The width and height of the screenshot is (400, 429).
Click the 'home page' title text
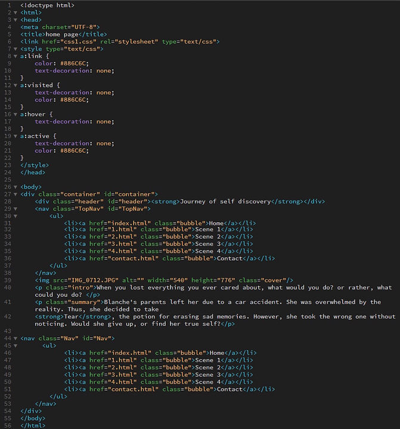click(x=62, y=35)
